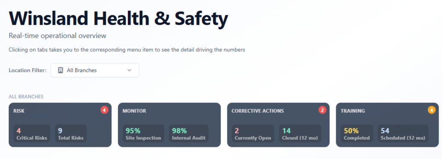442x159 pixels.
Task: Select the 2 Currently Open tile
Action: 253,134
